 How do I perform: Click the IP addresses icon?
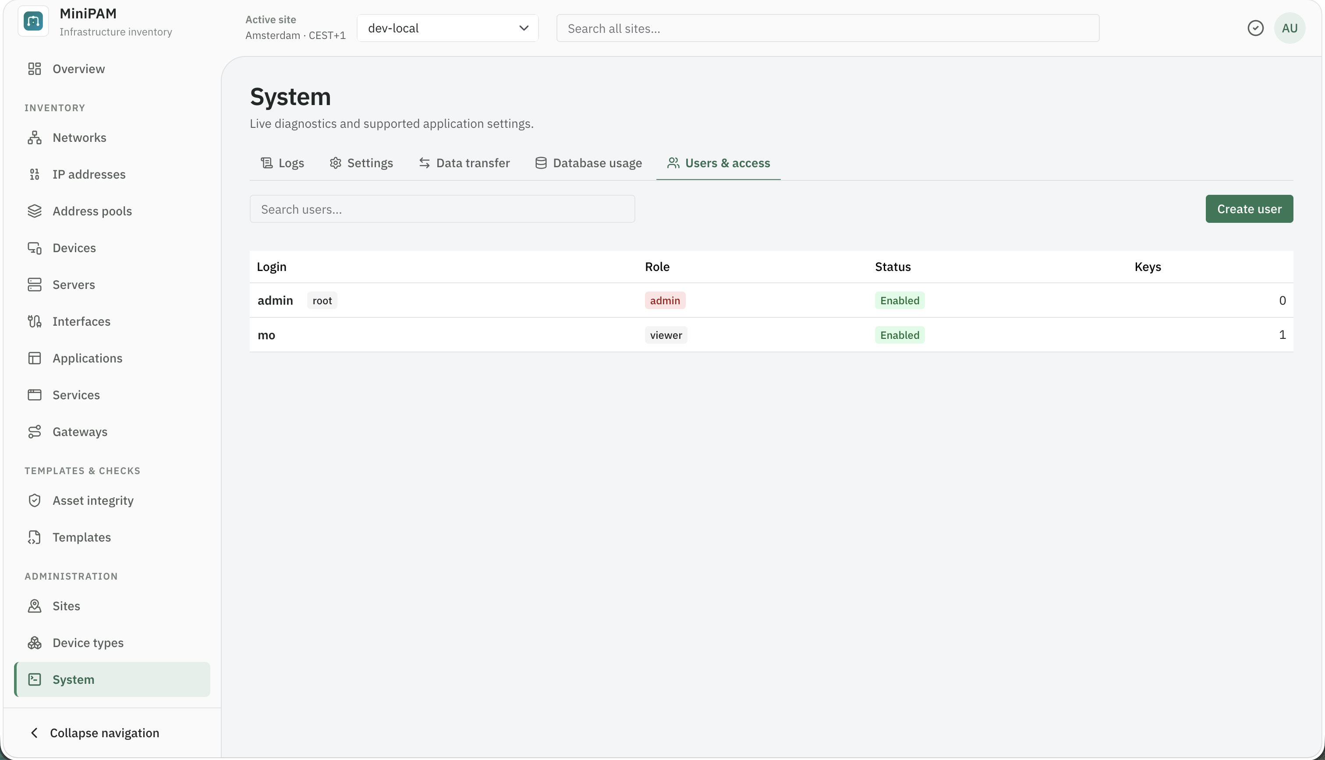click(x=35, y=174)
